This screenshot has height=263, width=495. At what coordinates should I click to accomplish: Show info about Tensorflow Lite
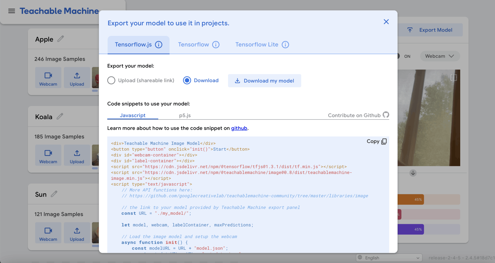tap(285, 45)
